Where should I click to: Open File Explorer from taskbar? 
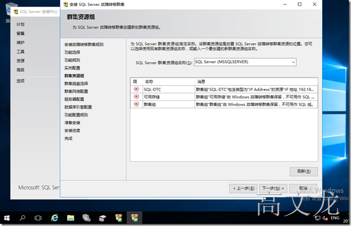click(x=70, y=218)
